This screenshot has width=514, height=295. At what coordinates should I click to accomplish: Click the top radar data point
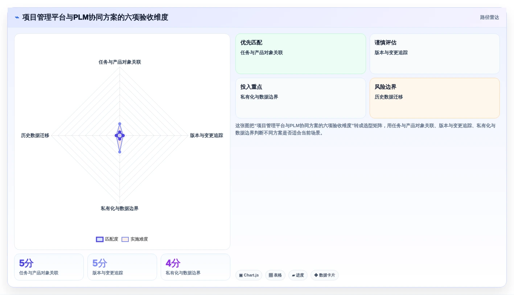tap(120, 124)
